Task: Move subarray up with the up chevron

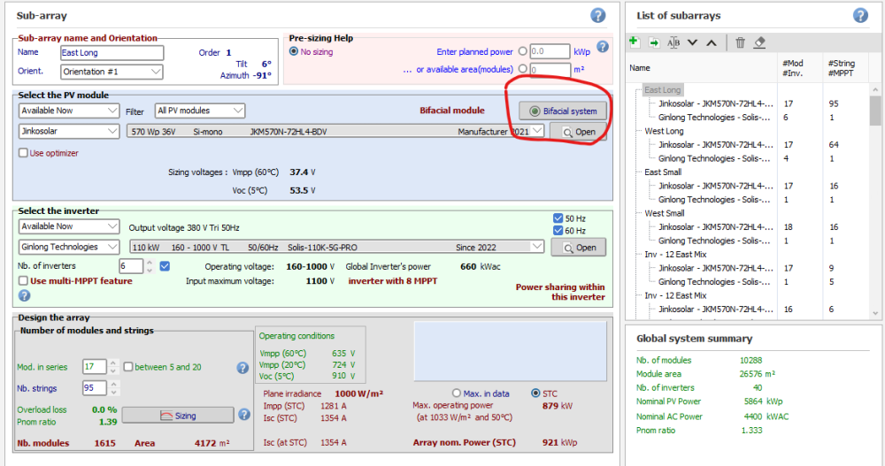Action: [711, 42]
